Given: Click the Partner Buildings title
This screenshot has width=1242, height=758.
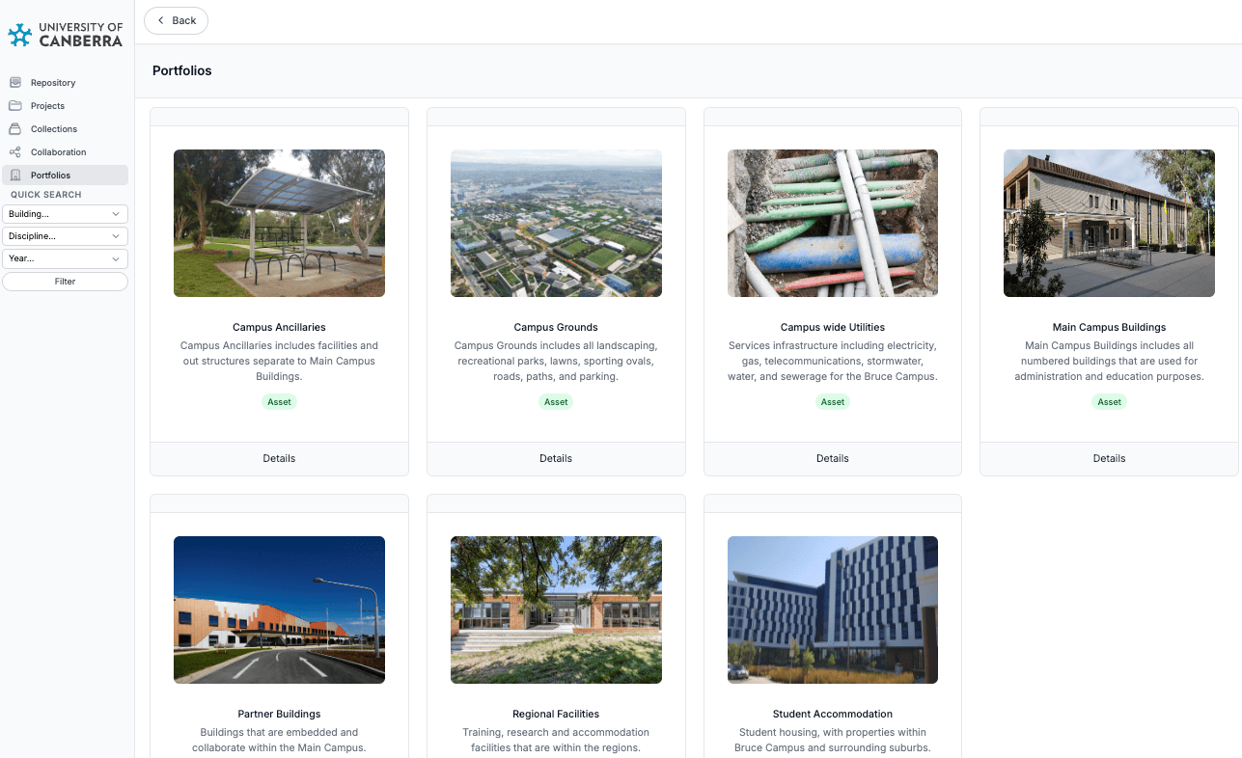Looking at the screenshot, I should 279,715.
